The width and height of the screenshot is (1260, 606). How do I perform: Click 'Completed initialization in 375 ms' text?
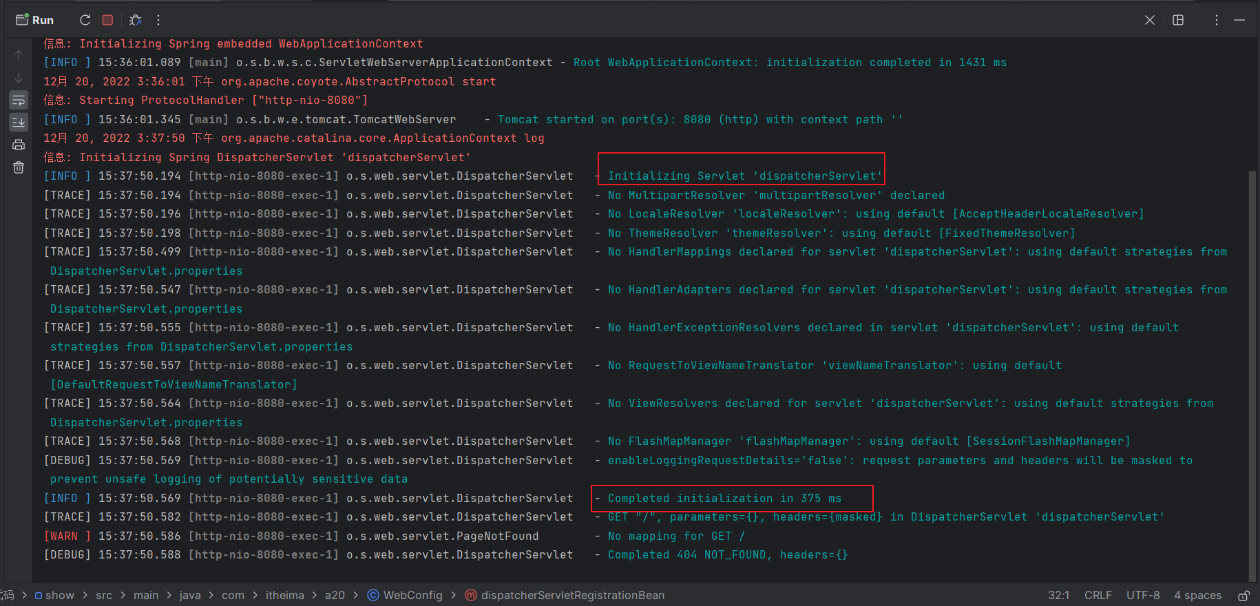[x=724, y=498]
